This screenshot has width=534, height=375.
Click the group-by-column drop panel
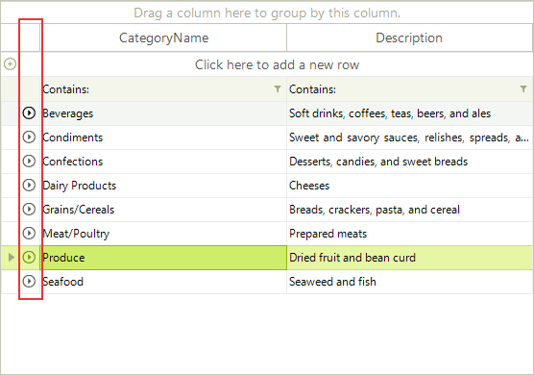tap(267, 12)
